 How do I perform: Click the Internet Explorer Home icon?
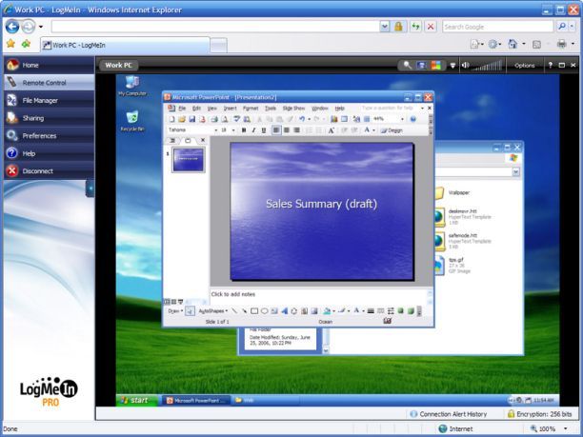coord(513,44)
